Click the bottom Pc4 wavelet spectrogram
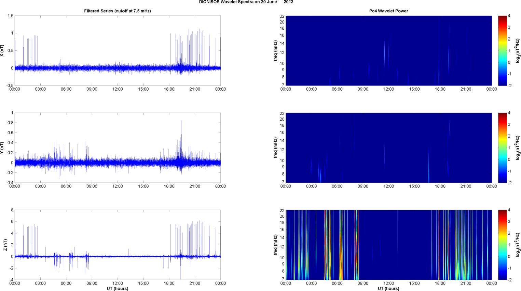The height and width of the screenshot is (291, 521). tap(388, 245)
